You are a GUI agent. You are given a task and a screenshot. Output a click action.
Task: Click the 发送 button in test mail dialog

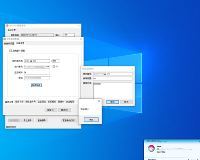[112, 102]
